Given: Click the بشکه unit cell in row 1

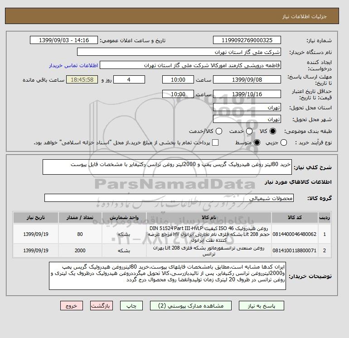Looking at the screenshot, I should point(124,234).
